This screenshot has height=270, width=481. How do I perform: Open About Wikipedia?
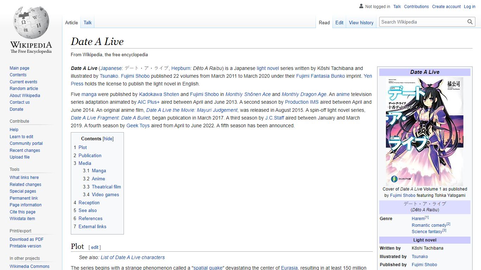(x=25, y=96)
